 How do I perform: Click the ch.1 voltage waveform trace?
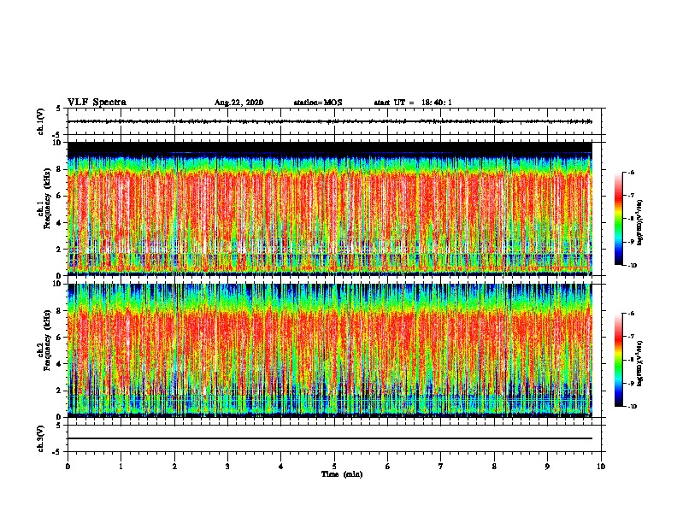pos(330,121)
